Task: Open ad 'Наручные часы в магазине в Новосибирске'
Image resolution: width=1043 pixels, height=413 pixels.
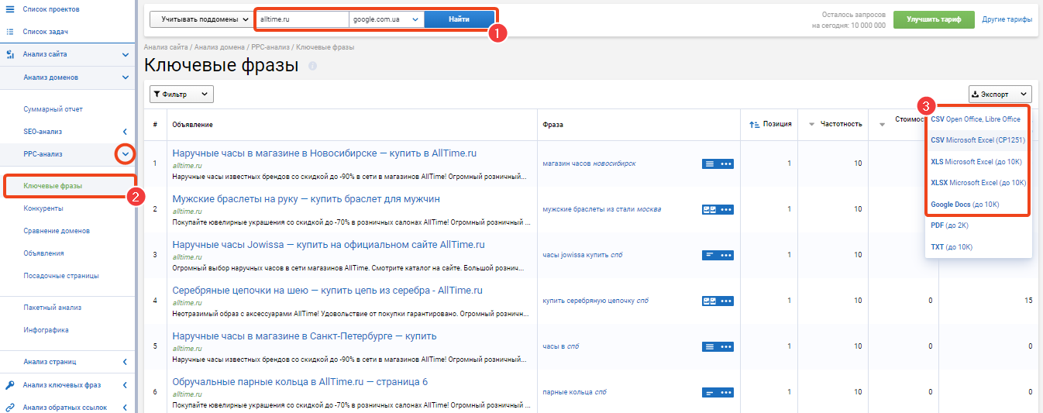Action: [325, 153]
